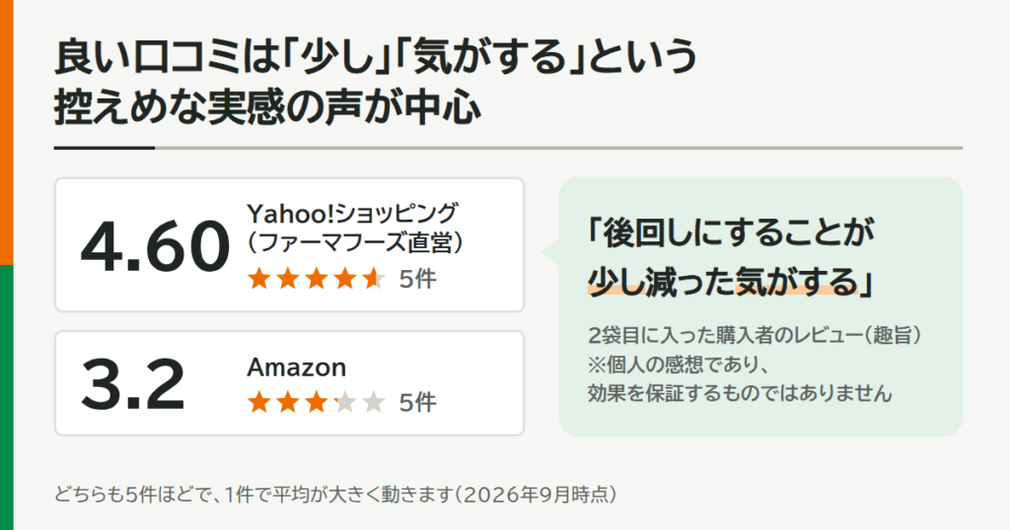
Task: Select the 4.60 rating score
Action: (x=155, y=246)
